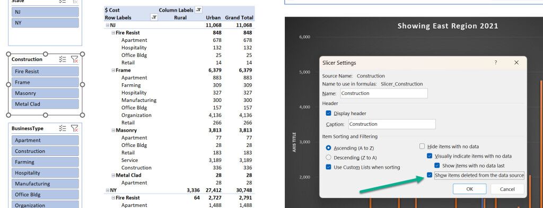Open the Column Labels filter dropdown
543x208 pixels.
[x=199, y=10]
